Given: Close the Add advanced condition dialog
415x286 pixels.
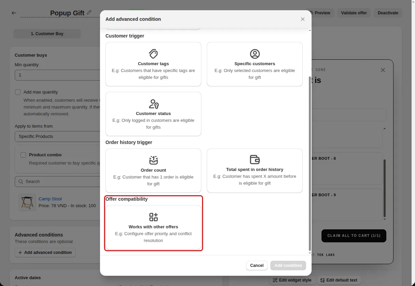Looking at the screenshot, I should pos(302,19).
